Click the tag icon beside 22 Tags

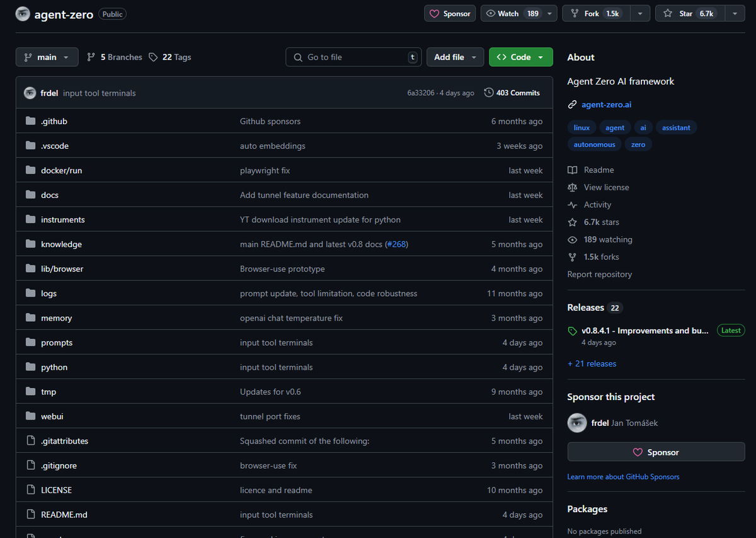pyautogui.click(x=153, y=57)
